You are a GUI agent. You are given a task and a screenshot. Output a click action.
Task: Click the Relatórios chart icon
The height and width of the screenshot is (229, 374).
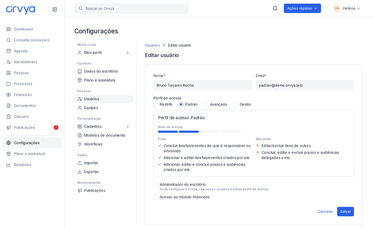click(x=9, y=164)
